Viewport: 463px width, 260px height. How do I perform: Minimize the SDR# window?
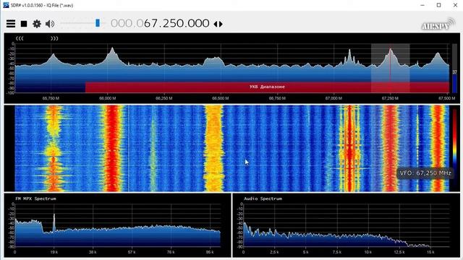pyautogui.click(x=422, y=5)
